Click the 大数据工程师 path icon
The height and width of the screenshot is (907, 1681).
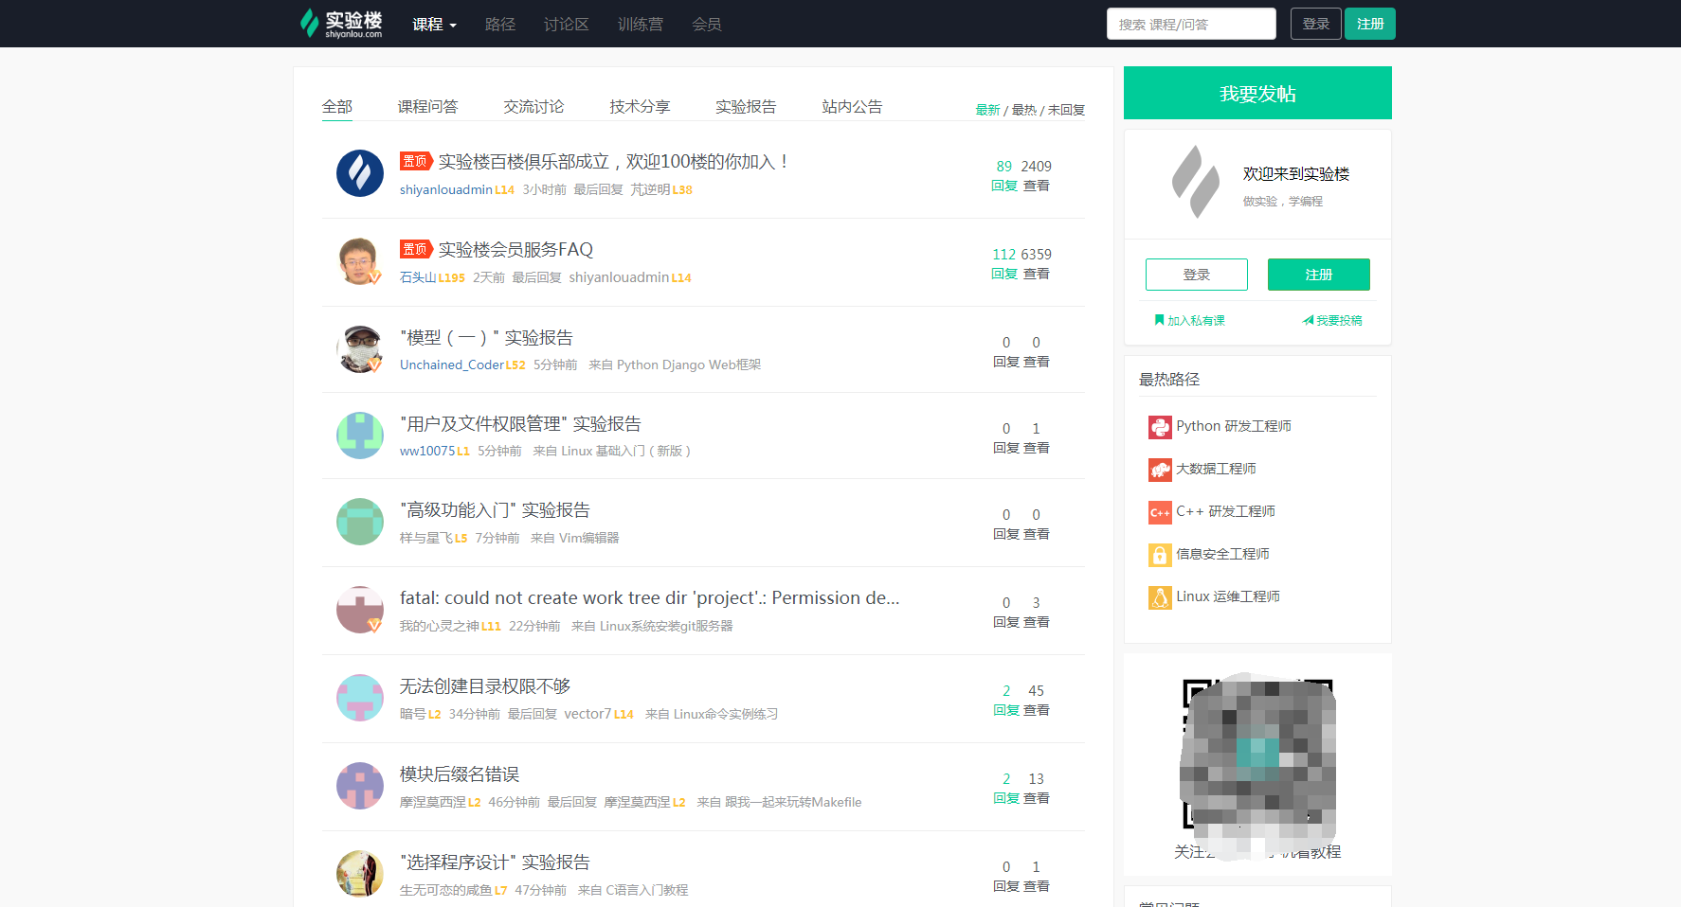point(1160,470)
